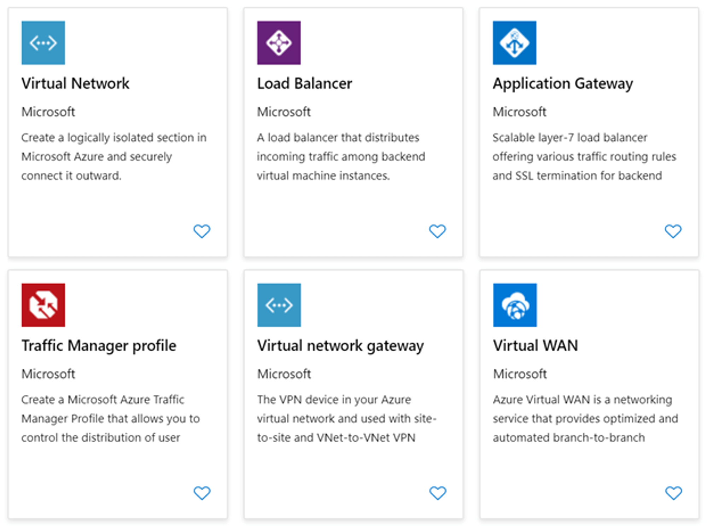Favorite the Virtual network gateway card

438,493
